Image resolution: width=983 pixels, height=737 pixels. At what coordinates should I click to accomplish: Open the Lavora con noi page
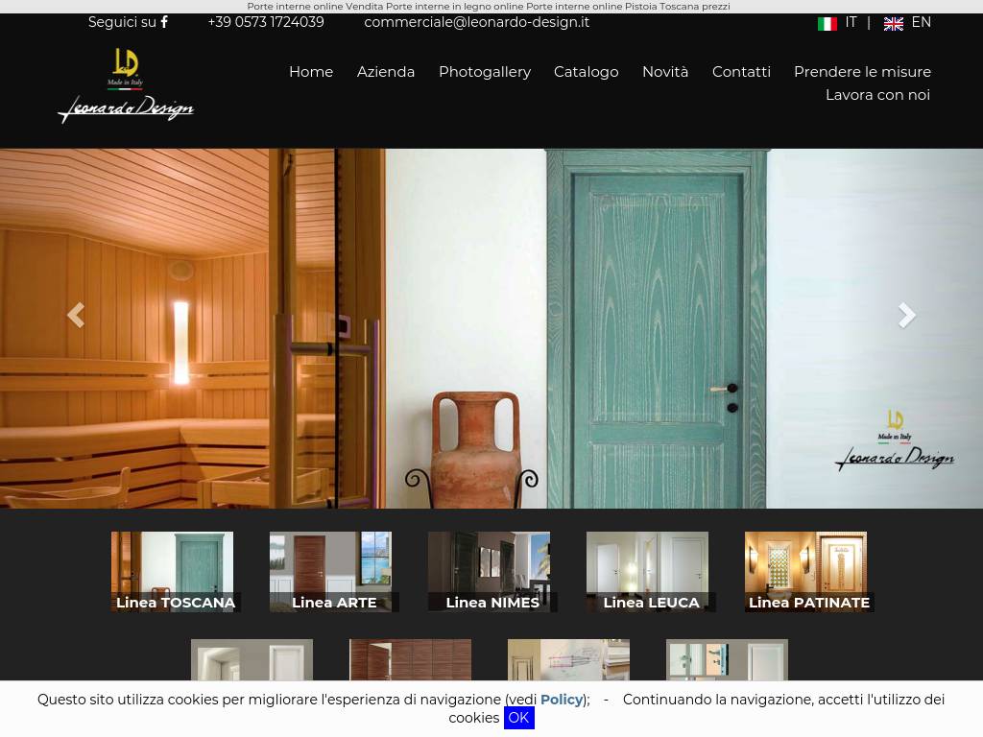877,95
